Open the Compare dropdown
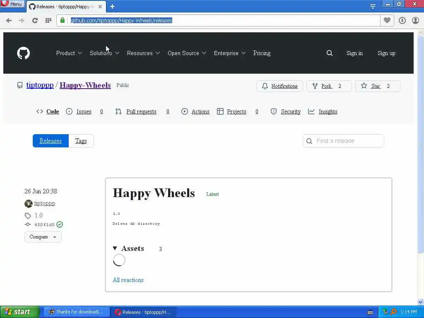424x318 pixels. (43, 237)
